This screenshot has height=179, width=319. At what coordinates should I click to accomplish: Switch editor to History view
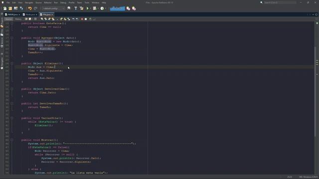(18, 19)
